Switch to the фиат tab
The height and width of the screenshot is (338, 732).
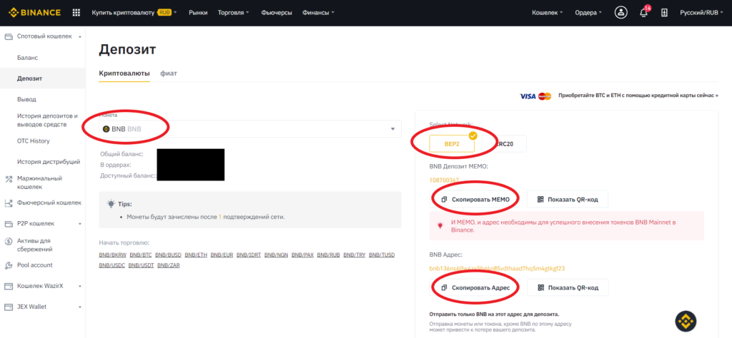pos(169,73)
